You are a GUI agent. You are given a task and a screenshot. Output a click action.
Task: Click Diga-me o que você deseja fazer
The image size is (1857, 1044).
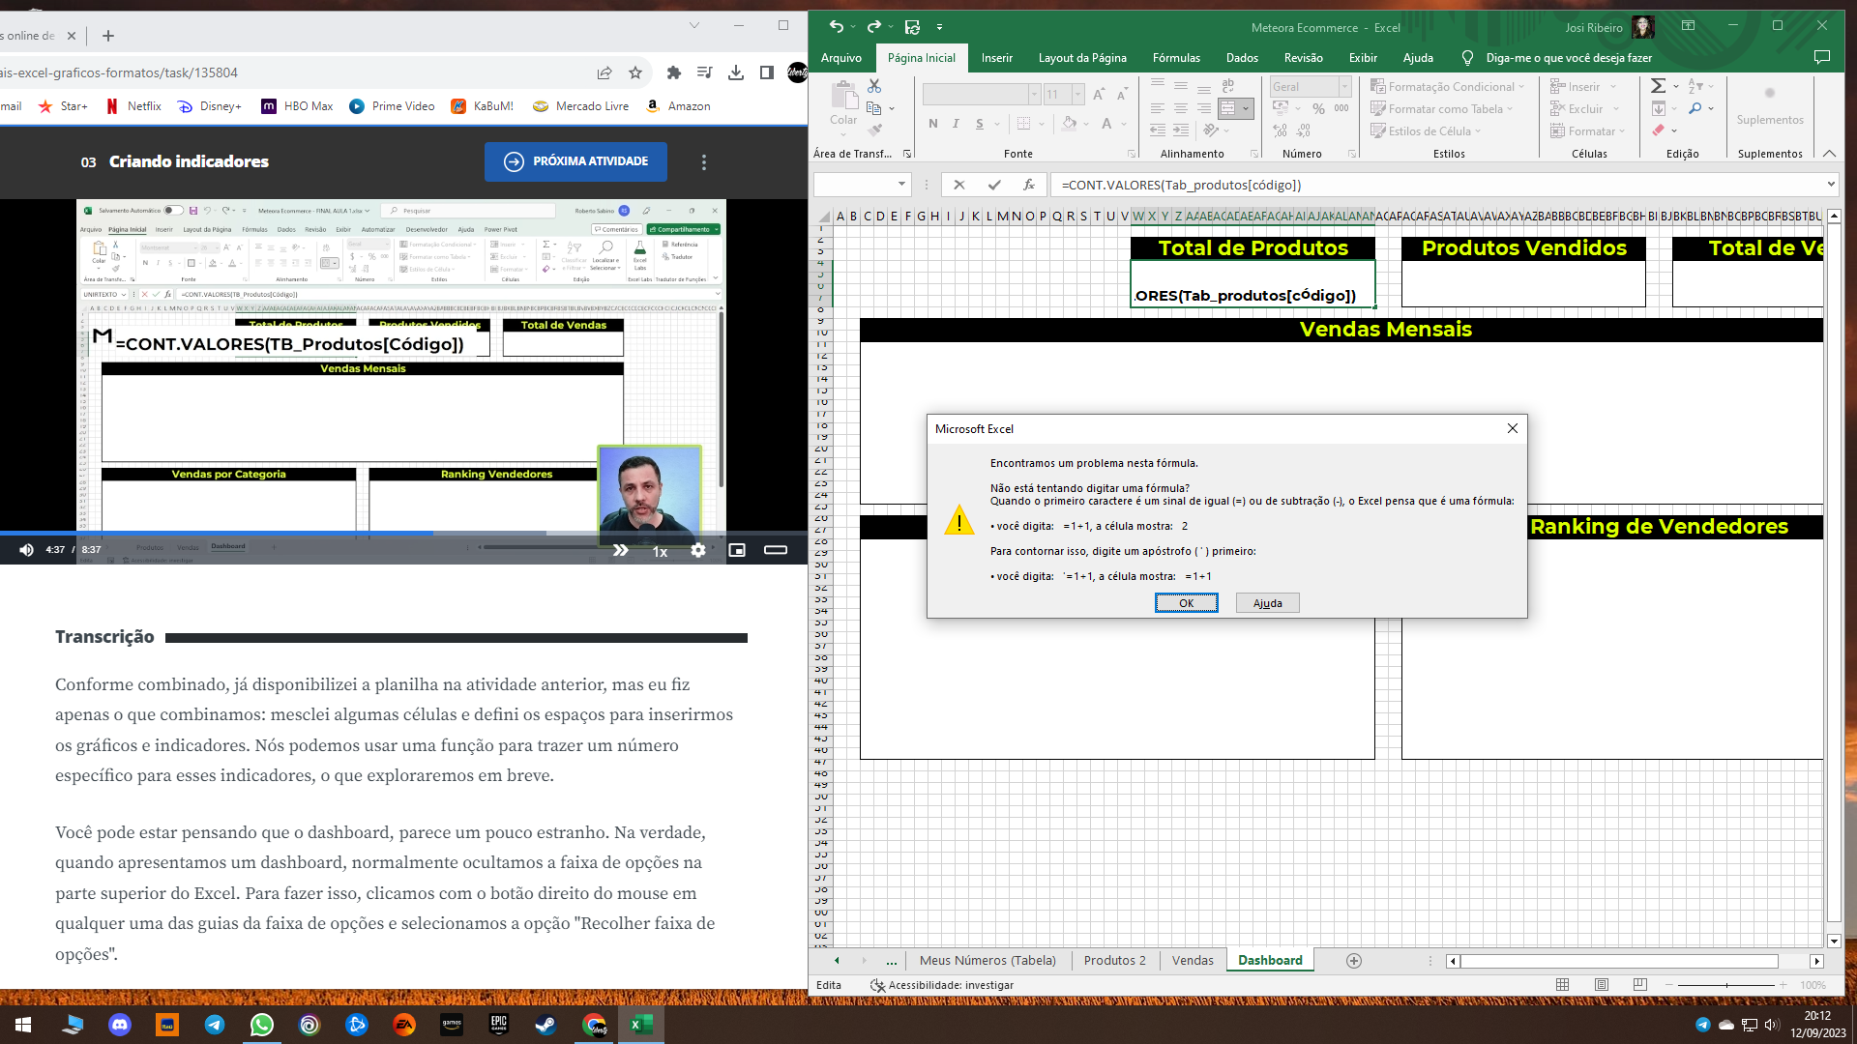pyautogui.click(x=1568, y=57)
